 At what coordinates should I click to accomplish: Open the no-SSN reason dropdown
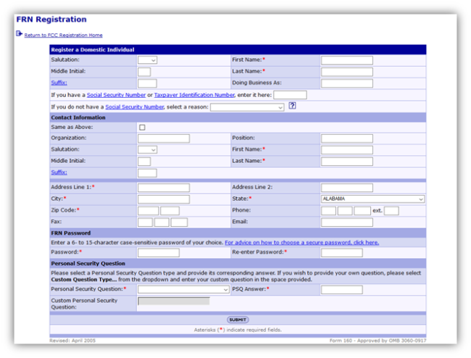pyautogui.click(x=247, y=107)
